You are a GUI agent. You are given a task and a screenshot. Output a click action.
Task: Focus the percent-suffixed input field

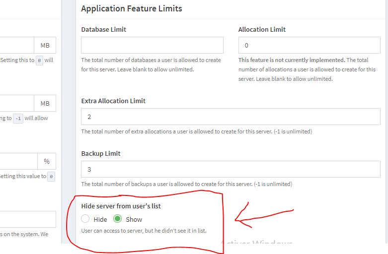click(18, 161)
